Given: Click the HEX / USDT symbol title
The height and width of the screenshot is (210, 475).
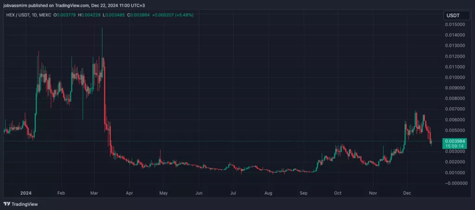Looking at the screenshot, I should click(17, 15).
